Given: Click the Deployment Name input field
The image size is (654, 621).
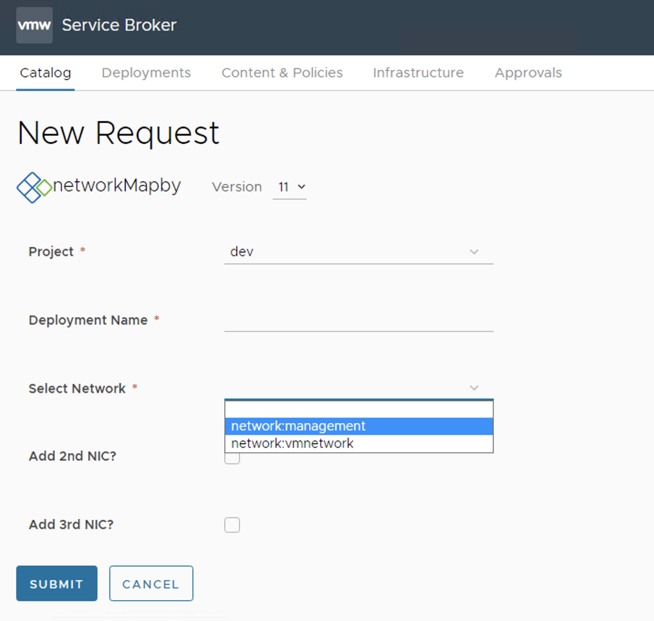Looking at the screenshot, I should coord(359,325).
